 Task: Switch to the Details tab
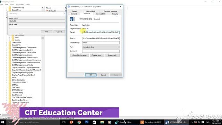point(75,11)
